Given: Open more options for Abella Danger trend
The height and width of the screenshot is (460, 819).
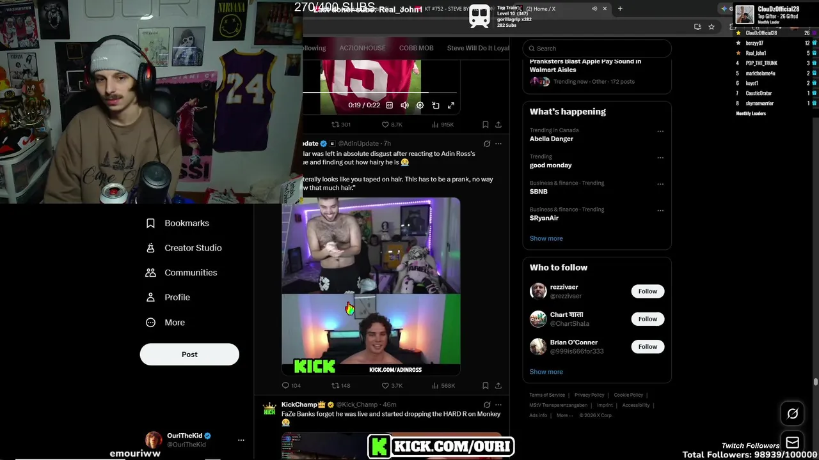Looking at the screenshot, I should pos(660,132).
